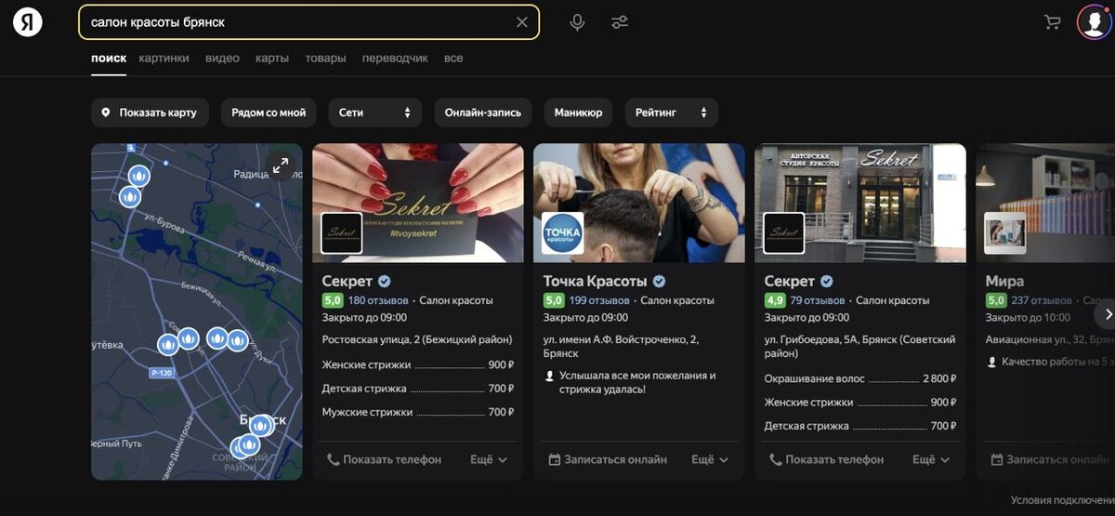Open the Yandex home logo
1115x516 pixels.
[28, 22]
